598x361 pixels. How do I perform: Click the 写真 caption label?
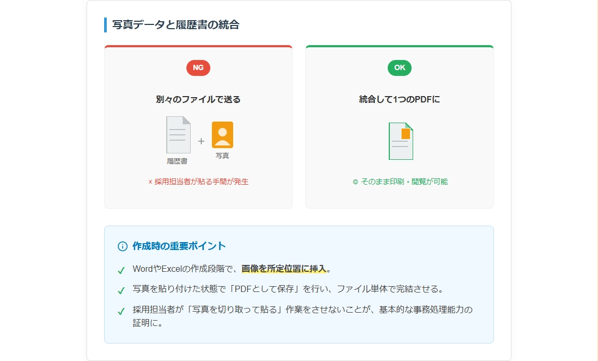(223, 156)
